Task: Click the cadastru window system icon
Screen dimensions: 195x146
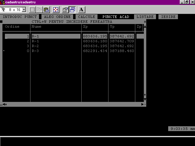Action: tap(2, 2)
